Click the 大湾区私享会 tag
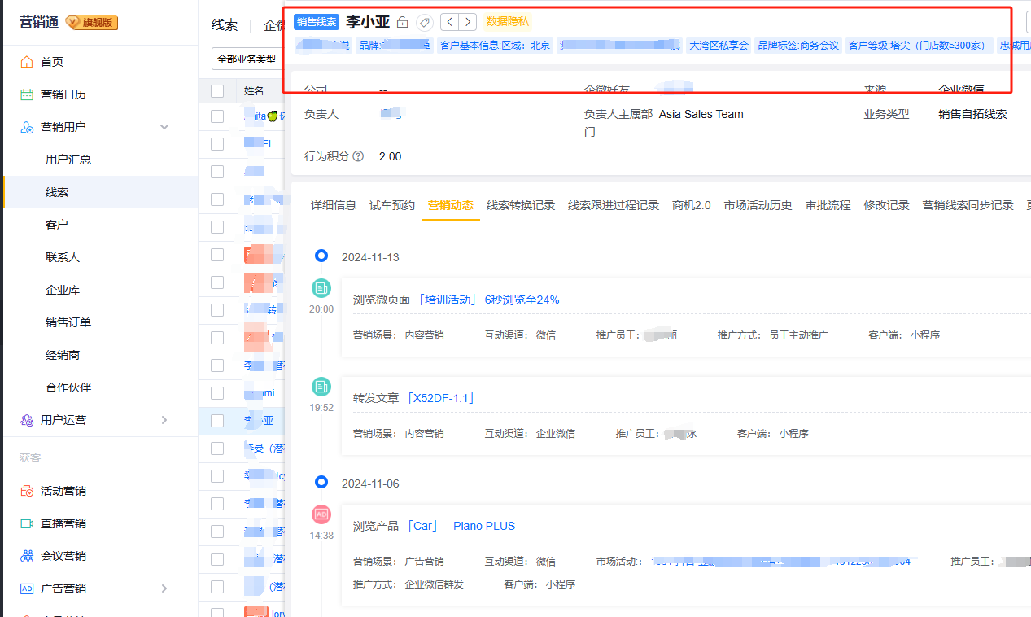The height and width of the screenshot is (617, 1031). 719,46
